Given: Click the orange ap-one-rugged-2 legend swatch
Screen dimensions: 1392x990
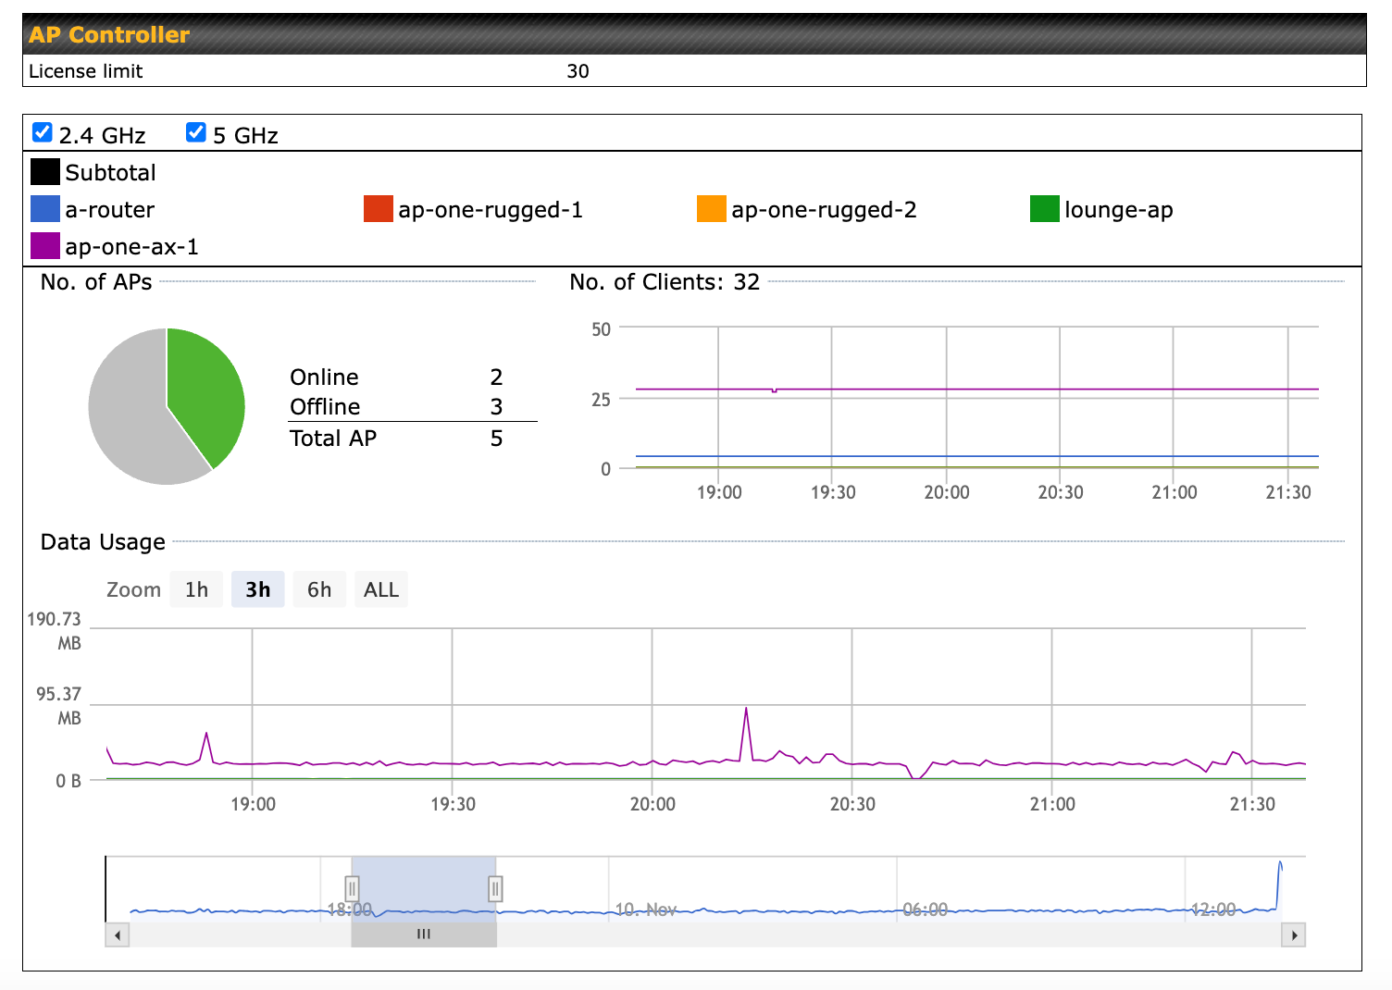Looking at the screenshot, I should 712,209.
